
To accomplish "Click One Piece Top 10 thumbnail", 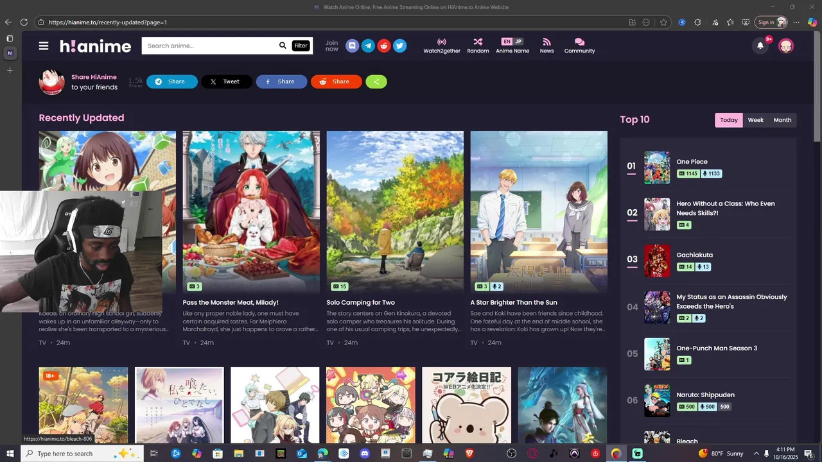I will tap(657, 167).
